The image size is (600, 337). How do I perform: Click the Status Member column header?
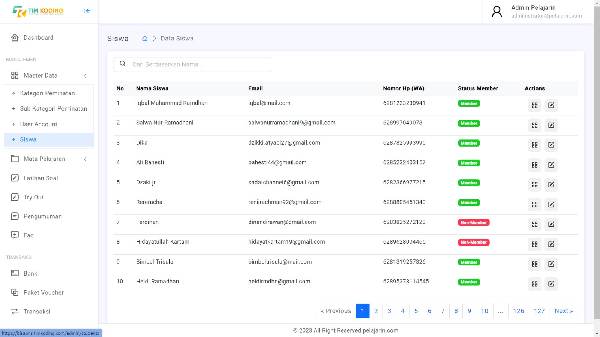pos(478,88)
